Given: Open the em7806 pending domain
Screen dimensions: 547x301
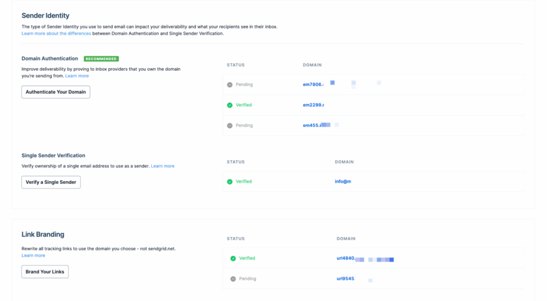Looking at the screenshot, I should coord(313,85).
